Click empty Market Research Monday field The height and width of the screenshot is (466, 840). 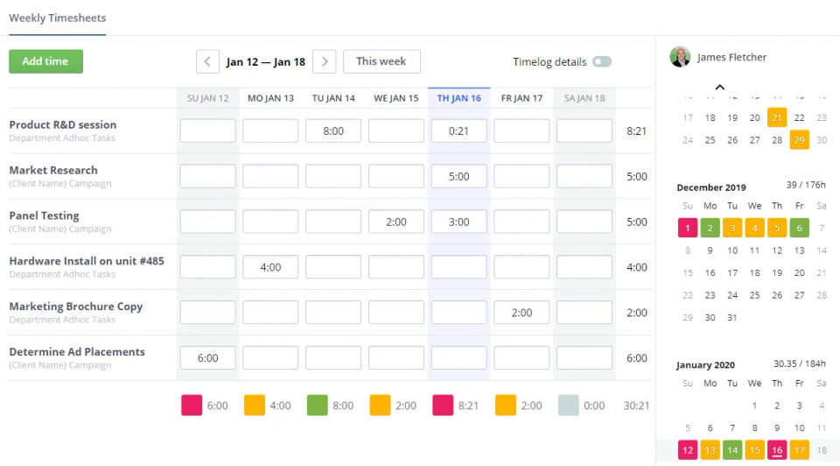tap(270, 176)
